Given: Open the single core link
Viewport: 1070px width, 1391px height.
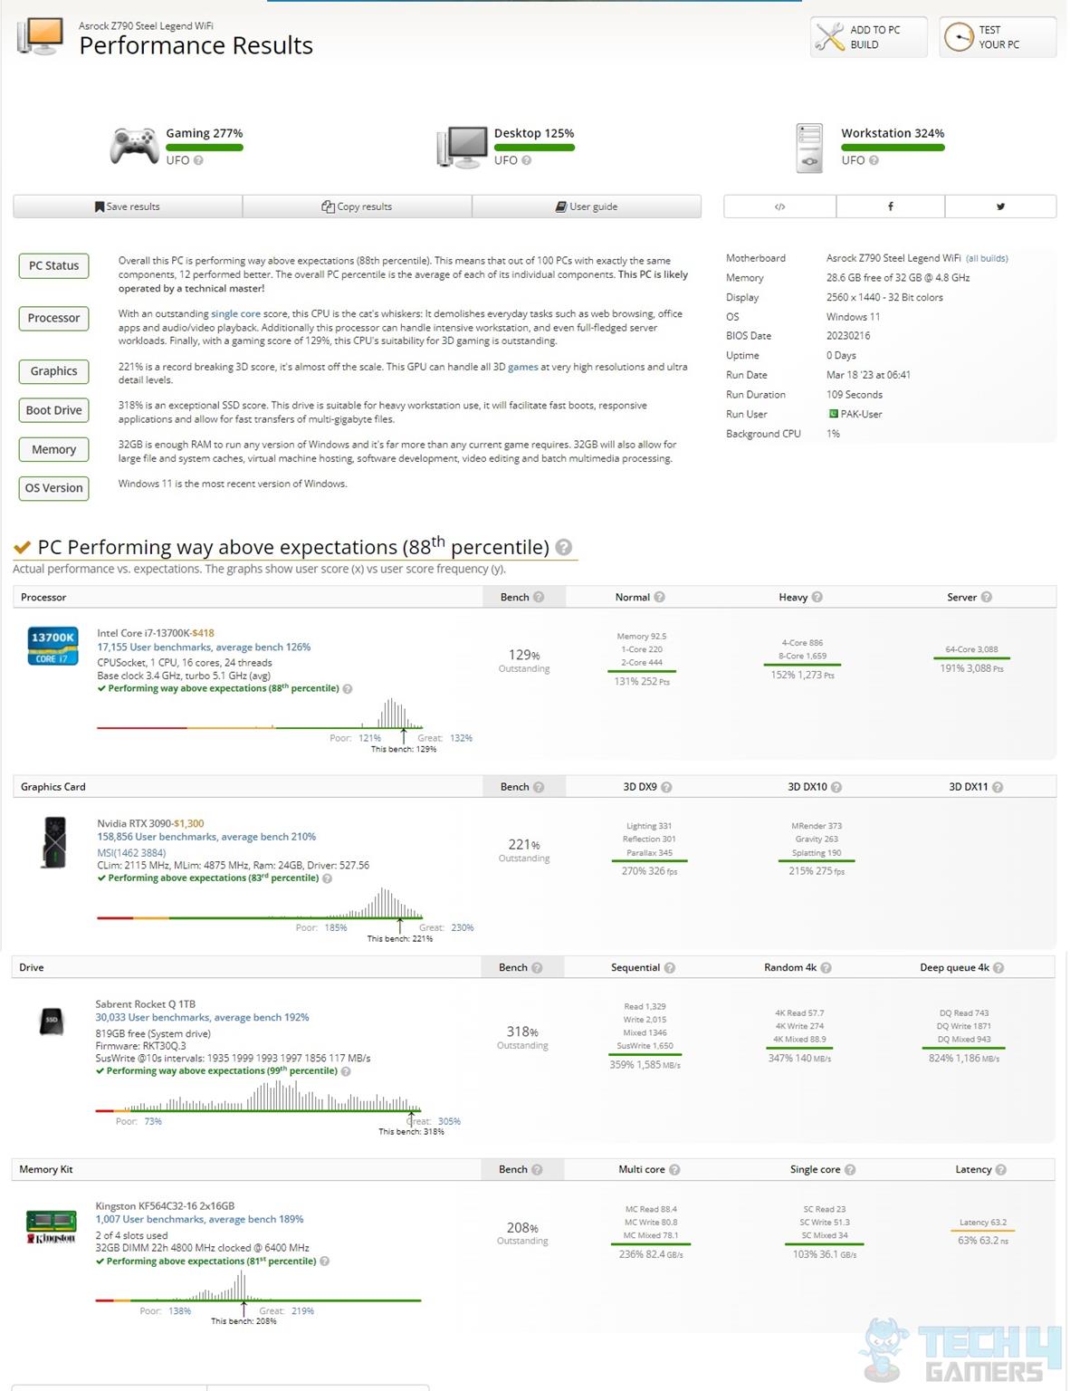Looking at the screenshot, I should pos(235,314).
